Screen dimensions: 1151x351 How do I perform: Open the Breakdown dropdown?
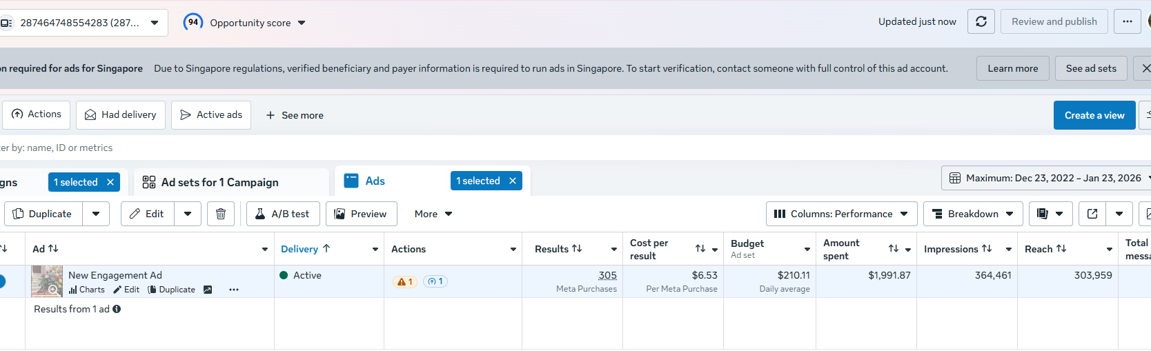[972, 214]
